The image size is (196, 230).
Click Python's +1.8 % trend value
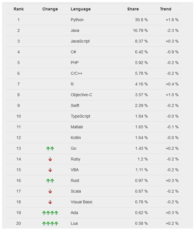pyautogui.click(x=172, y=20)
